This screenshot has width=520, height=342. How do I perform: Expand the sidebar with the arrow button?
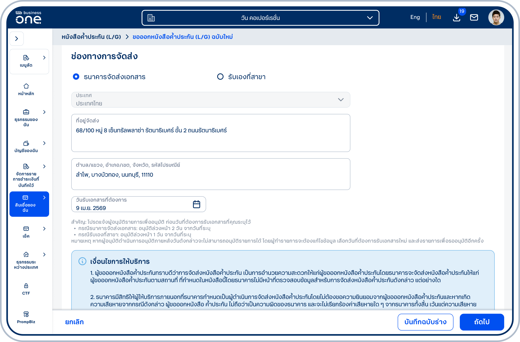pyautogui.click(x=17, y=39)
